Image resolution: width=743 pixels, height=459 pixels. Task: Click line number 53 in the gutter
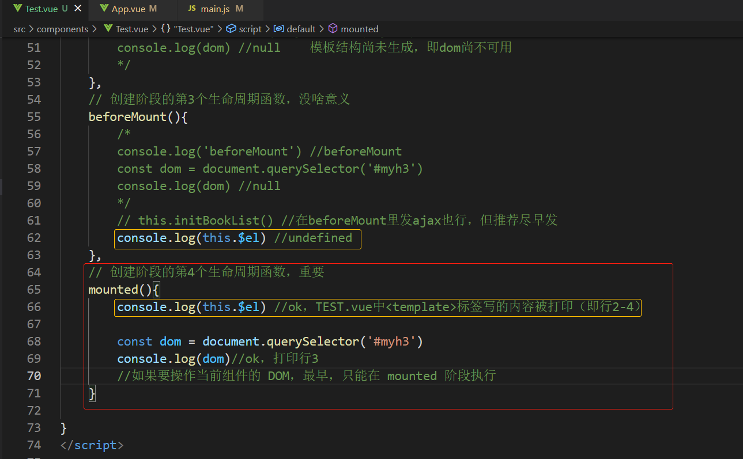coord(34,82)
